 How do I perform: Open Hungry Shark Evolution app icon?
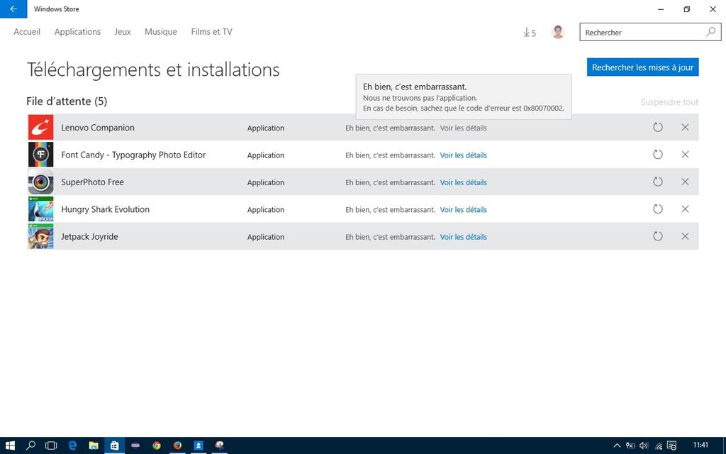click(40, 209)
